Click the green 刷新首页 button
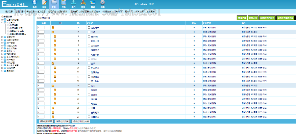This screenshot has height=134, width=296. [x=253, y=18]
